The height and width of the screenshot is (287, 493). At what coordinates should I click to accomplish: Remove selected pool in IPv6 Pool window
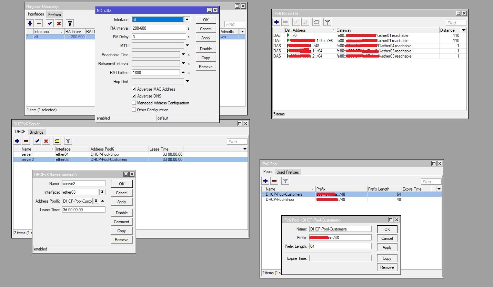[x=274, y=181]
